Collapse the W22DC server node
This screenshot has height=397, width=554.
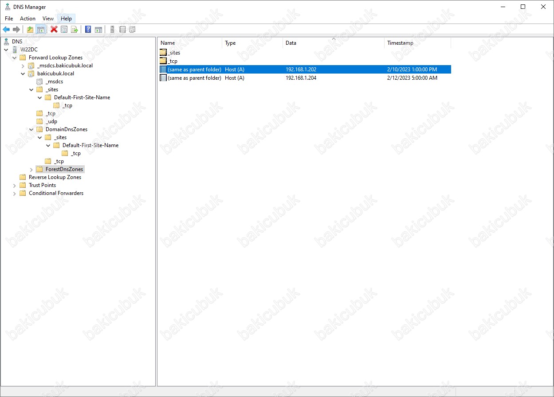6,50
